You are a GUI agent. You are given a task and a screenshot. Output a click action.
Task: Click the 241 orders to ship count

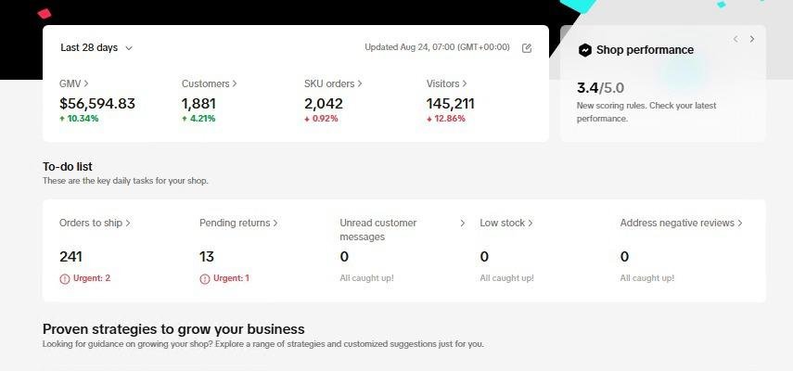(70, 257)
